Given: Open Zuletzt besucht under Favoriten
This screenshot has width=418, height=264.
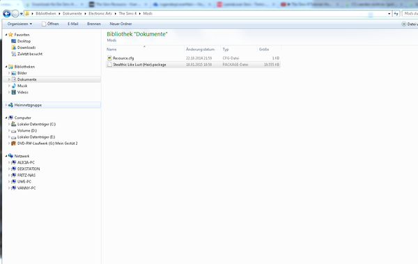Looking at the screenshot, I should coord(30,54).
